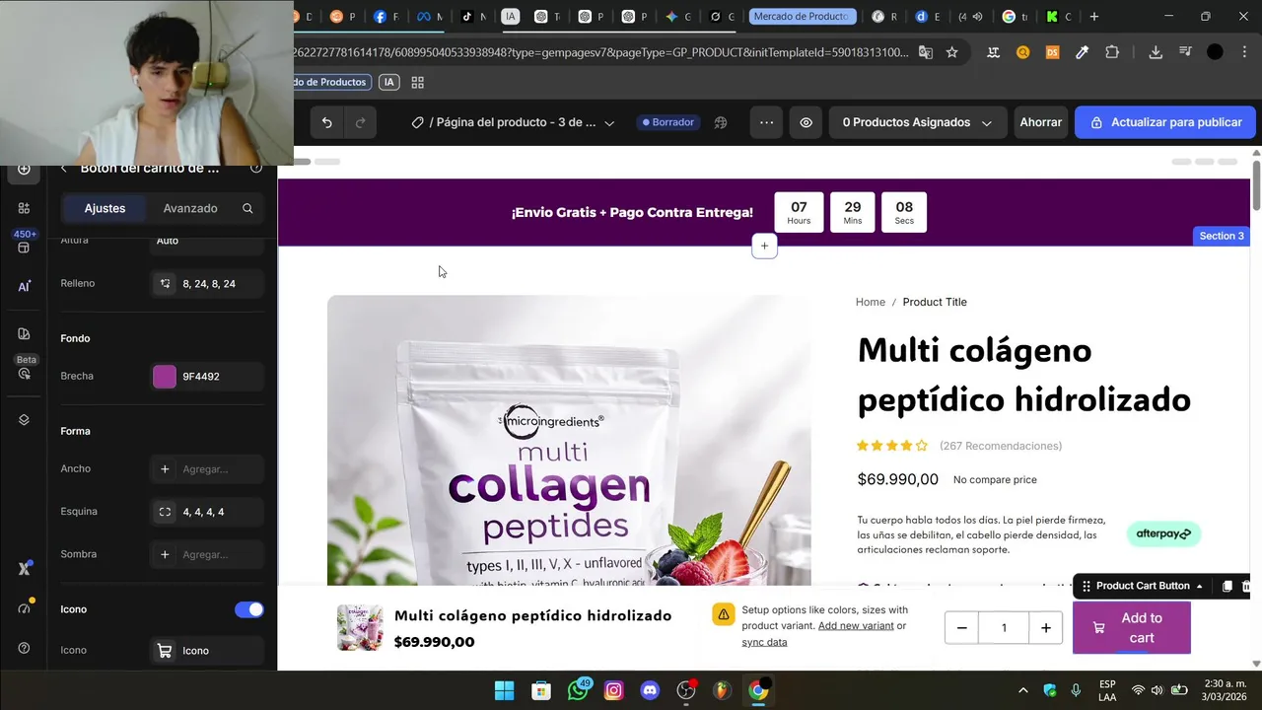
Task: Click the globe icon next to Borrador
Action: pos(721,122)
